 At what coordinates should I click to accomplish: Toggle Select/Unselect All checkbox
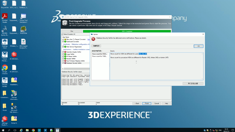[62, 34]
